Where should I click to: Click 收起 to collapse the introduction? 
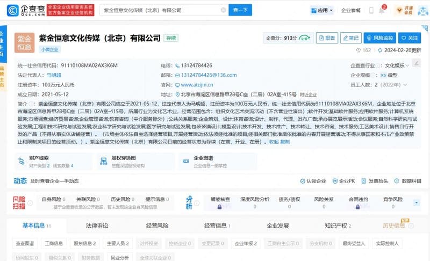(x=274, y=142)
